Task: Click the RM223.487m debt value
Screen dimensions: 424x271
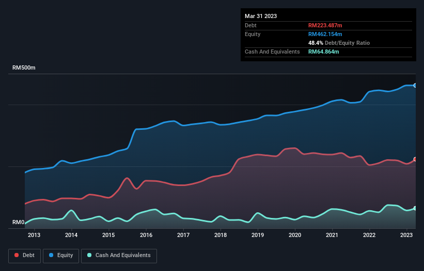Action: click(x=325, y=25)
